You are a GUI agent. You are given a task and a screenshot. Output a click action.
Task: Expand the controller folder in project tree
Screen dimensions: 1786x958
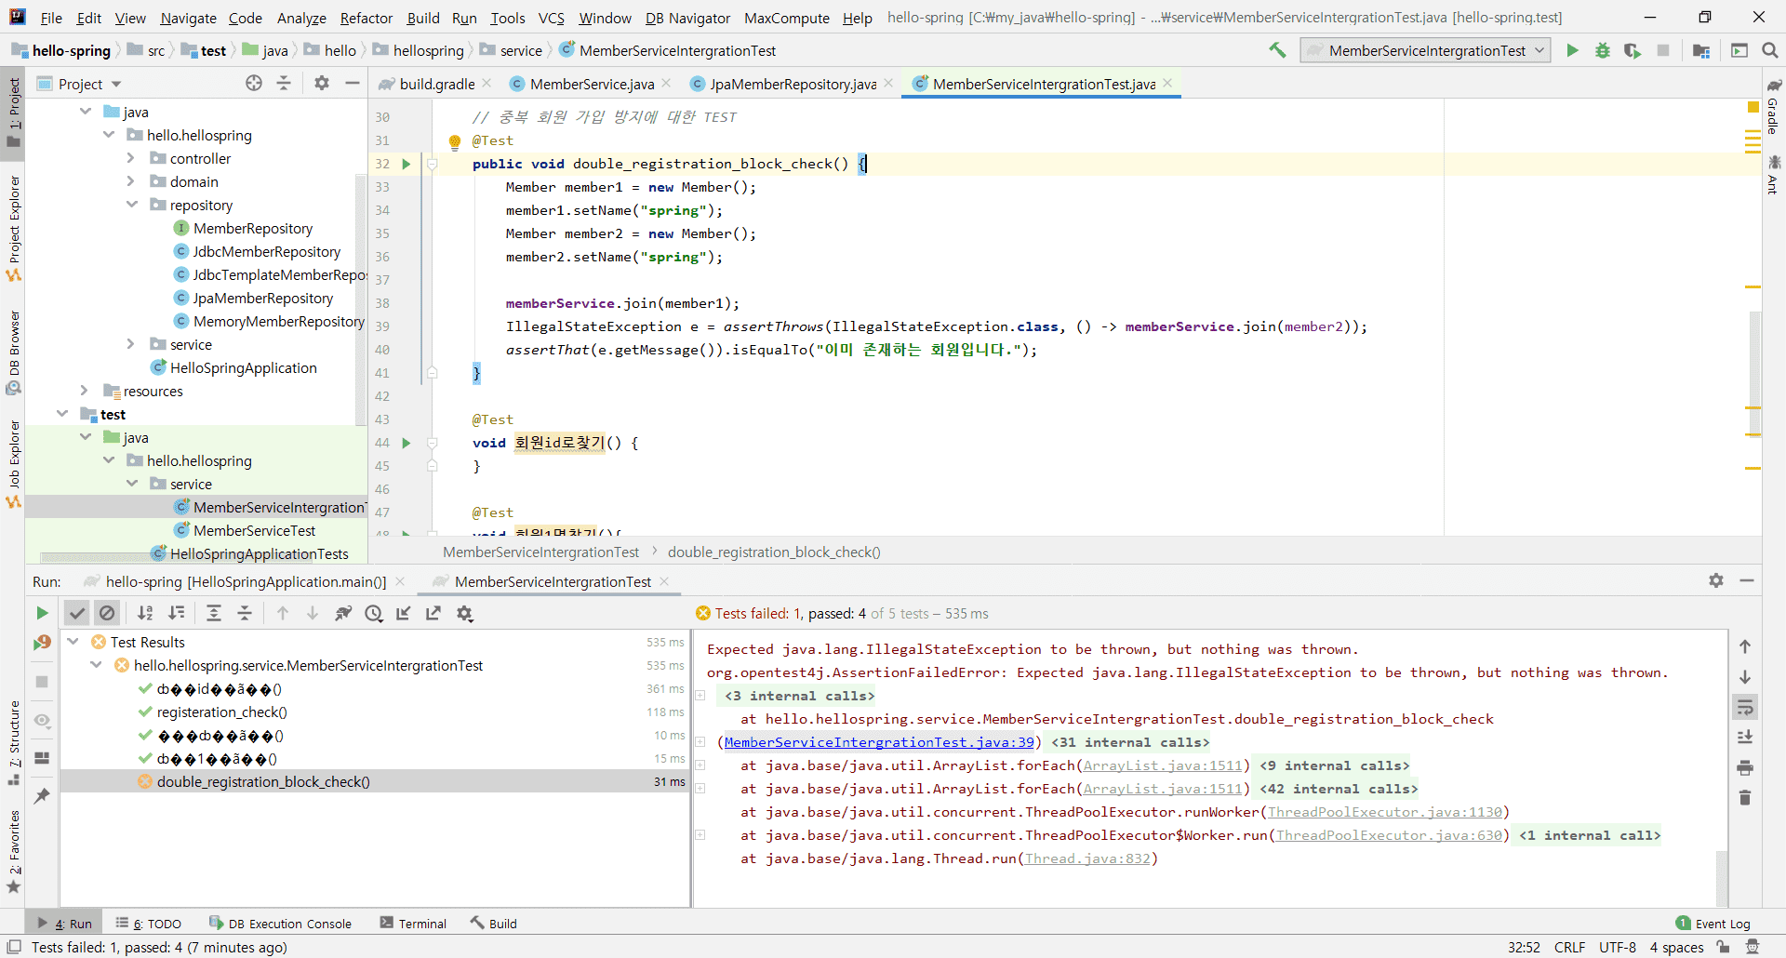(131, 158)
